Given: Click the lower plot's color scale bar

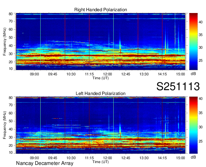Looking at the screenshot, I should [193, 125].
